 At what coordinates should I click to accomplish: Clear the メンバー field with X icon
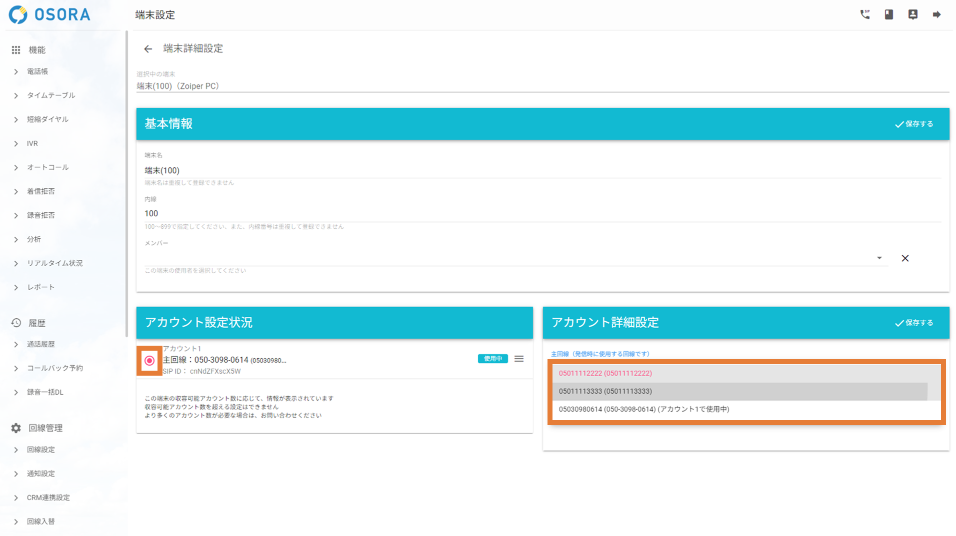tap(905, 258)
